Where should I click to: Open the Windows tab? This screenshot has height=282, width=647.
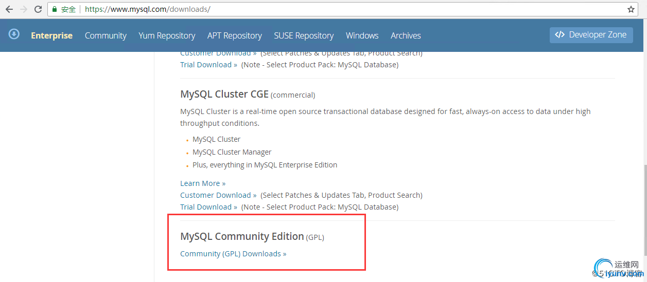[362, 35]
